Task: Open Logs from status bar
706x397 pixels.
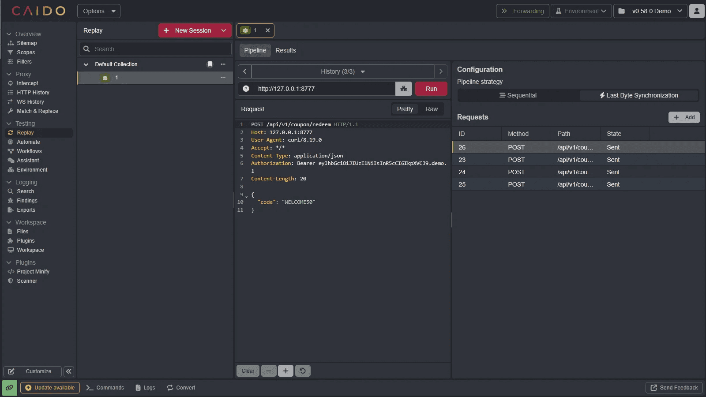Action: (x=145, y=388)
